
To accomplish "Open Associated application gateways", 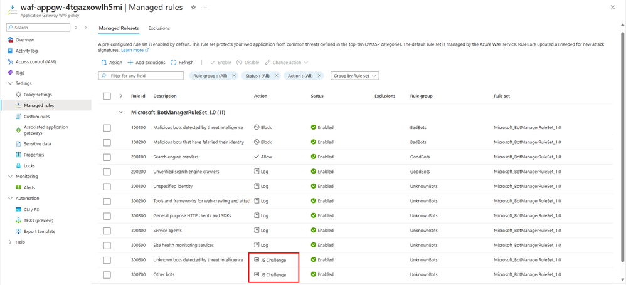I will (x=46, y=130).
